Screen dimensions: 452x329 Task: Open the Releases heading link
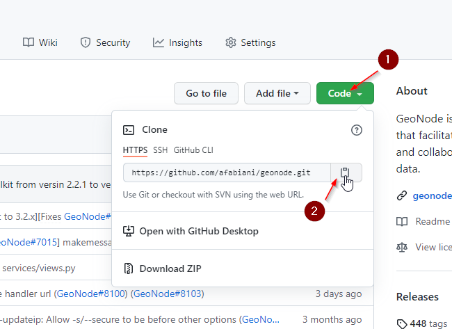417,297
